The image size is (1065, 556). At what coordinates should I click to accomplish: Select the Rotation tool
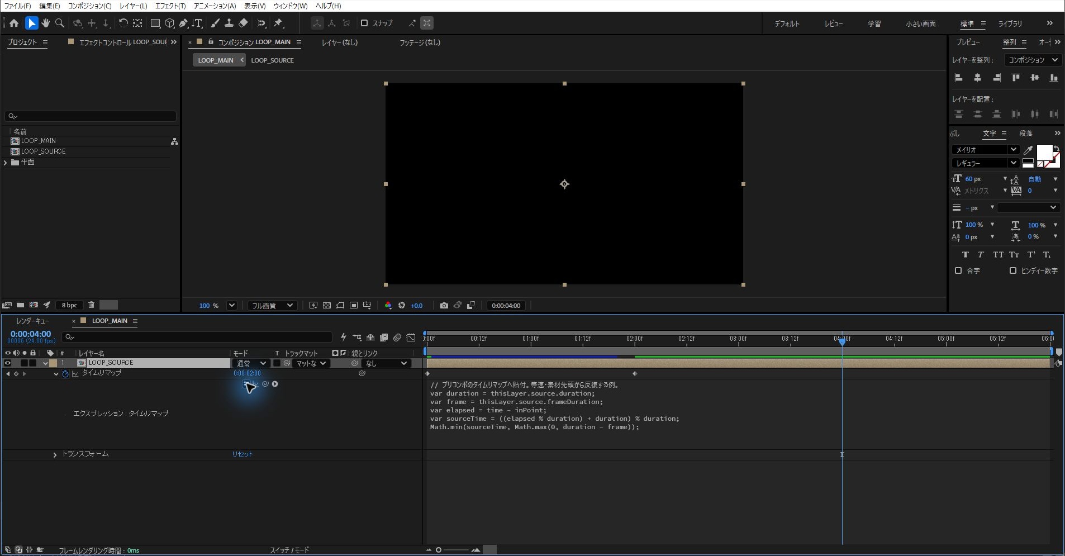click(x=123, y=23)
